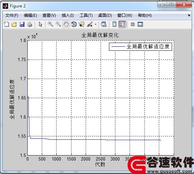Select the Data Cursor tool
This screenshot has height=174, width=194.
82,24
